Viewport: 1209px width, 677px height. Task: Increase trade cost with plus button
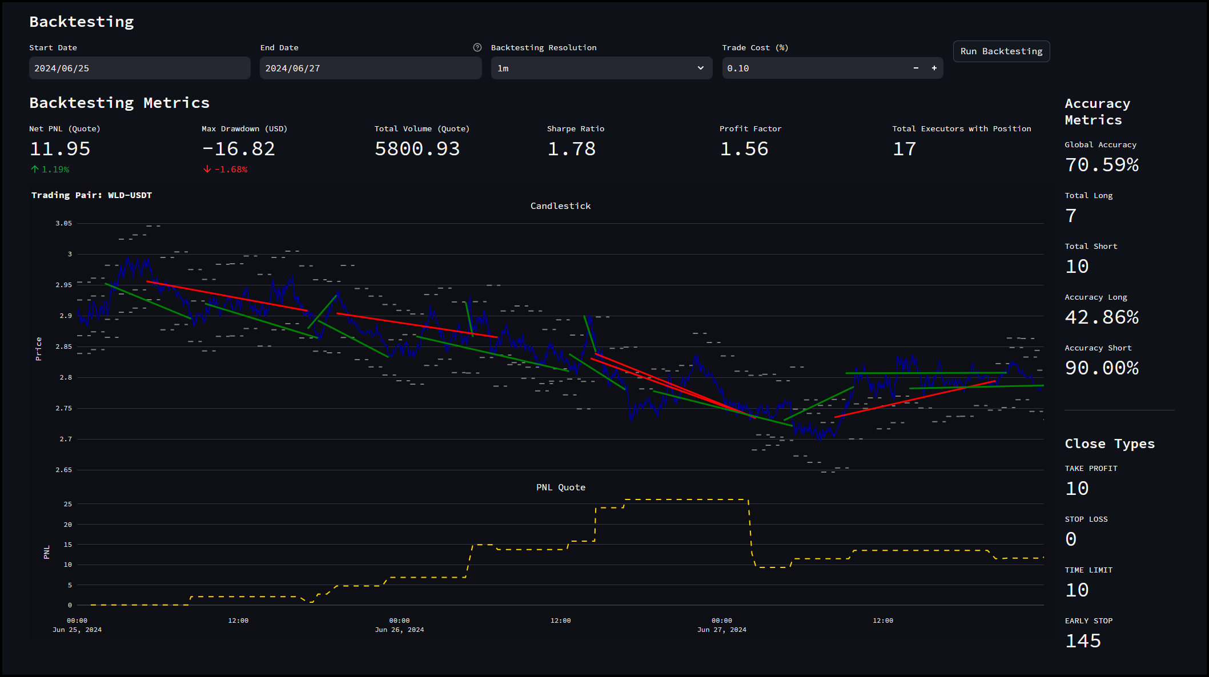click(x=934, y=68)
